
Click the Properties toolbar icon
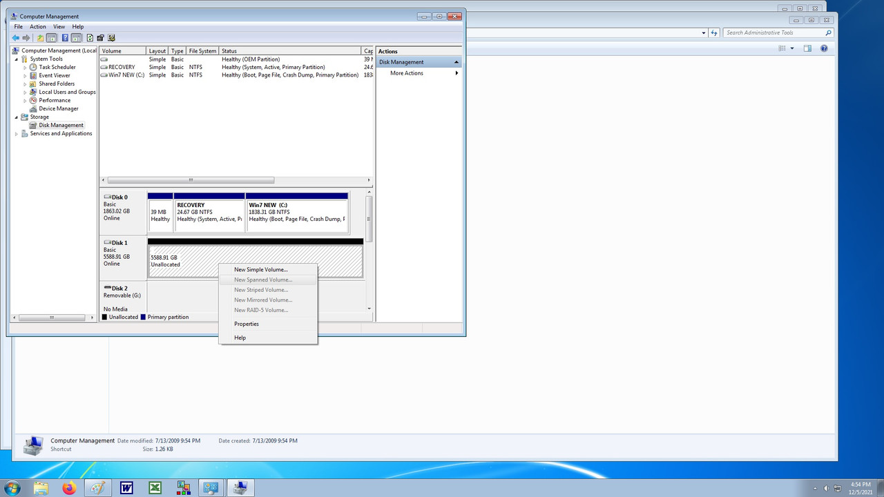(x=101, y=38)
